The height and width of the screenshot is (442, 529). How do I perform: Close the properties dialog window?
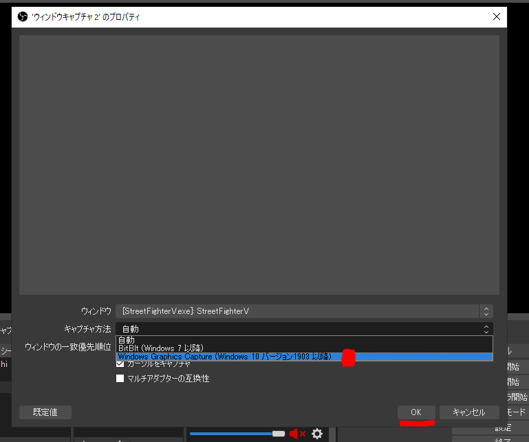tap(496, 17)
